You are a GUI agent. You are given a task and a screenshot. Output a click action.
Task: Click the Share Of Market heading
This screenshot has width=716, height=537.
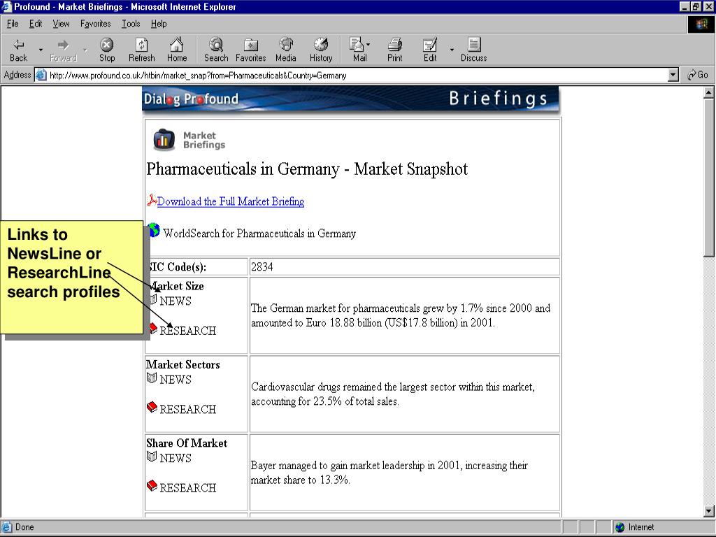187,443
